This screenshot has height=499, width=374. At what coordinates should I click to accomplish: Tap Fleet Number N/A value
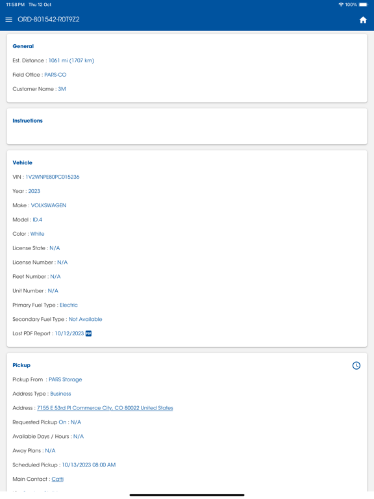pos(55,277)
